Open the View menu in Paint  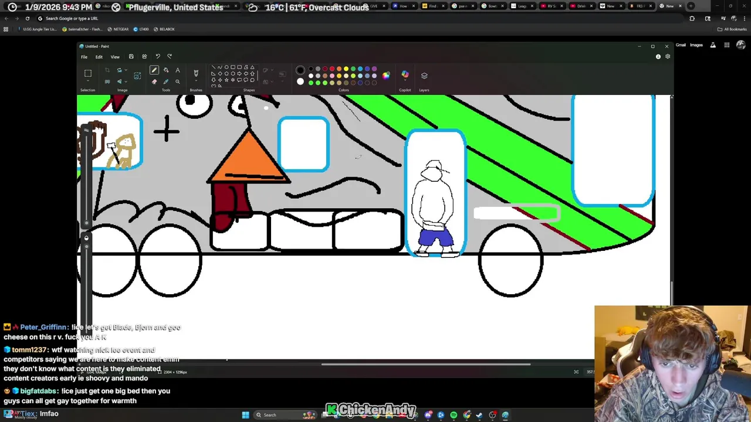point(115,57)
